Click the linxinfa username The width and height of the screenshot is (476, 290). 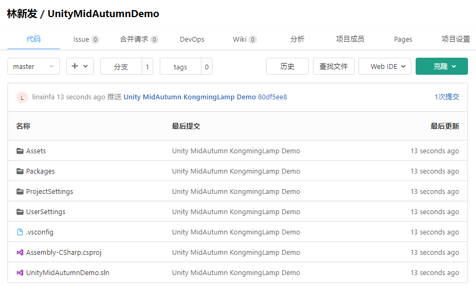tap(43, 97)
